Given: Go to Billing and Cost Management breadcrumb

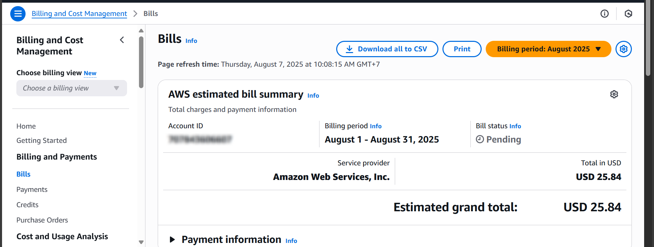Looking at the screenshot, I should coord(79,14).
